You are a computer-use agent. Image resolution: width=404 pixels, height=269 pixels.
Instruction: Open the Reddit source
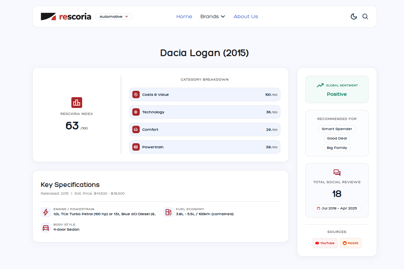[x=350, y=243]
